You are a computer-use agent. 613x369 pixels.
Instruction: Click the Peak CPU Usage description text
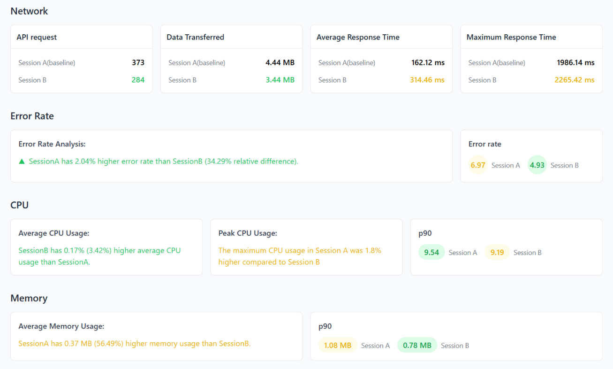click(x=300, y=256)
